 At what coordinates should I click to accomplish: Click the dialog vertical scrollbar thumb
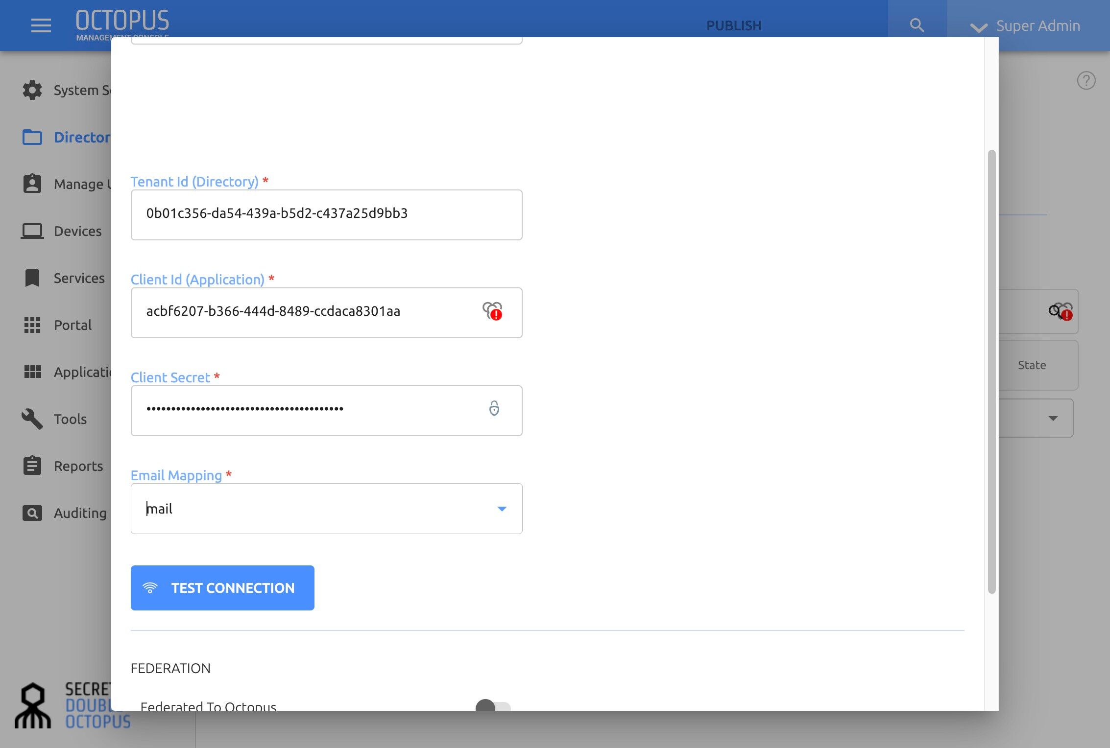pos(991,372)
